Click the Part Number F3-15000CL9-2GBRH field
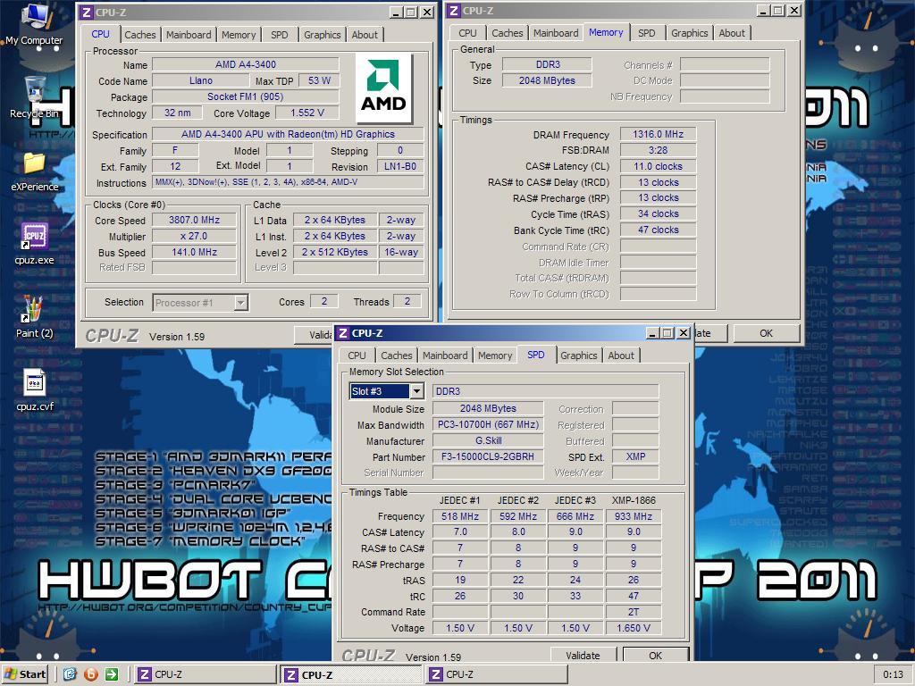This screenshot has width=915, height=686. pos(488,456)
